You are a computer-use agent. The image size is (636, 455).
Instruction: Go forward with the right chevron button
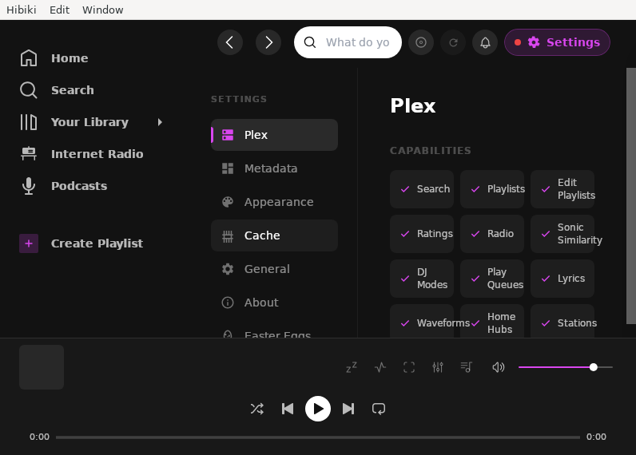tap(268, 42)
